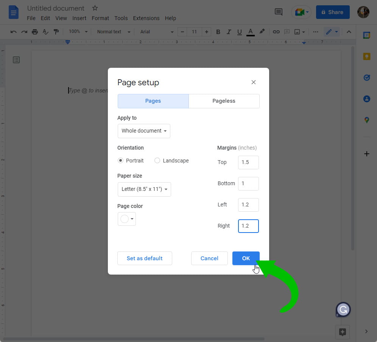Enable Landscape orientation

[x=157, y=161]
